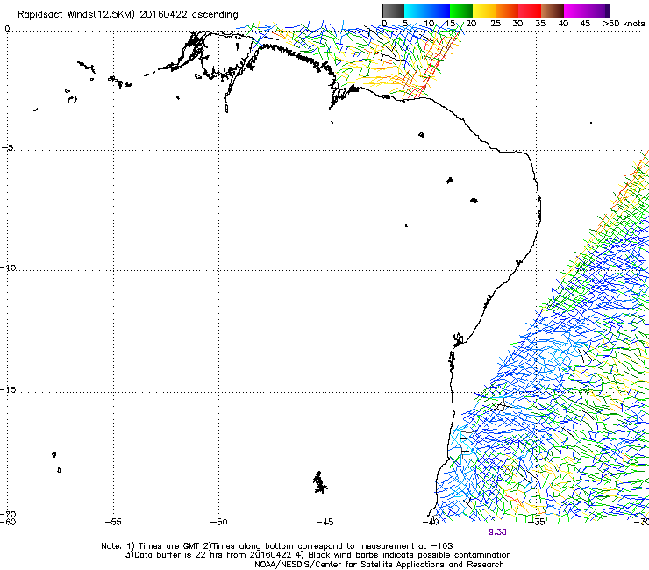Click the '25' label under the color scale
This screenshot has width=649, height=570.
pos(496,23)
